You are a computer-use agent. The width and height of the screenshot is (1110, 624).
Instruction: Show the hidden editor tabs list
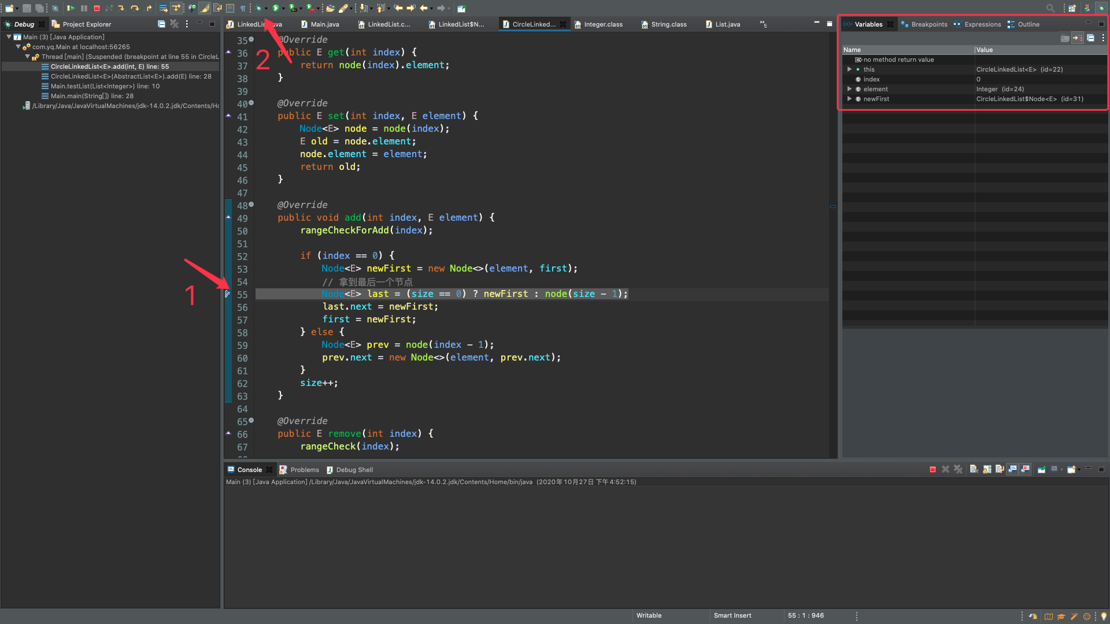[763, 24]
